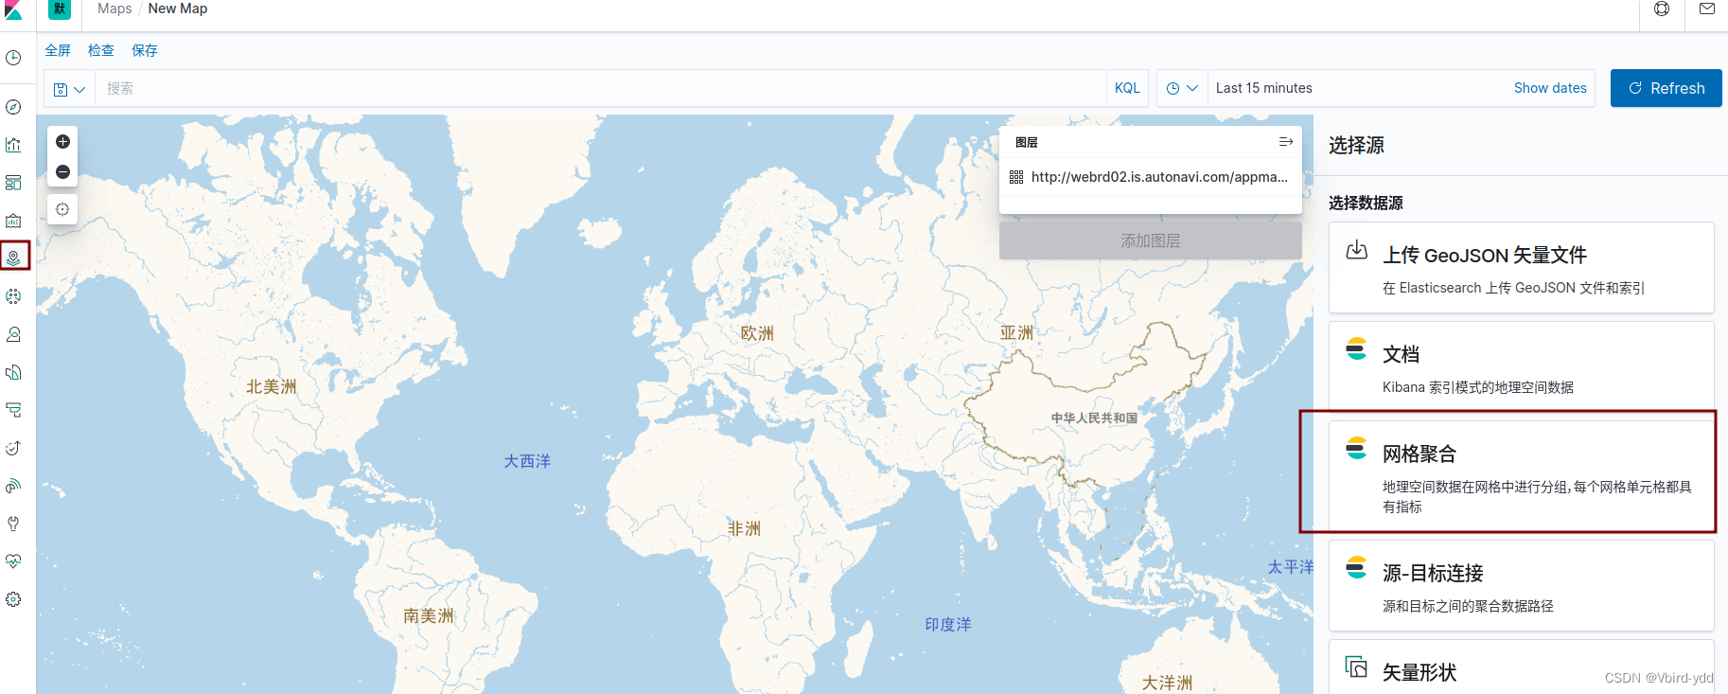The image size is (1728, 694).
Task: Click the 欧洲 map label
Action: point(757,333)
